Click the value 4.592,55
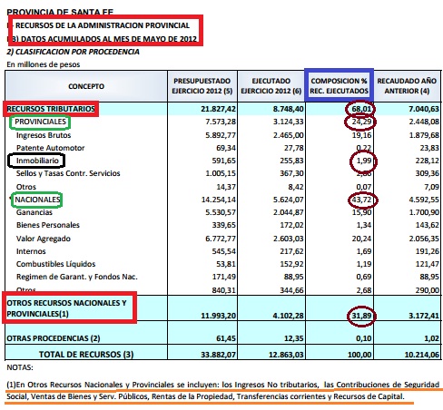443x410 pixels. tap(424, 200)
